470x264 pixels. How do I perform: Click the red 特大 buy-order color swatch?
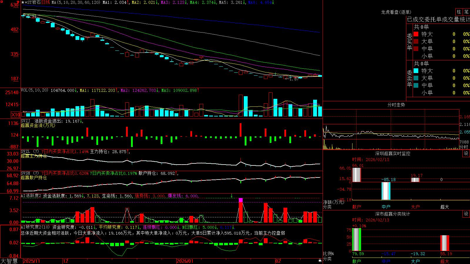(416, 34)
